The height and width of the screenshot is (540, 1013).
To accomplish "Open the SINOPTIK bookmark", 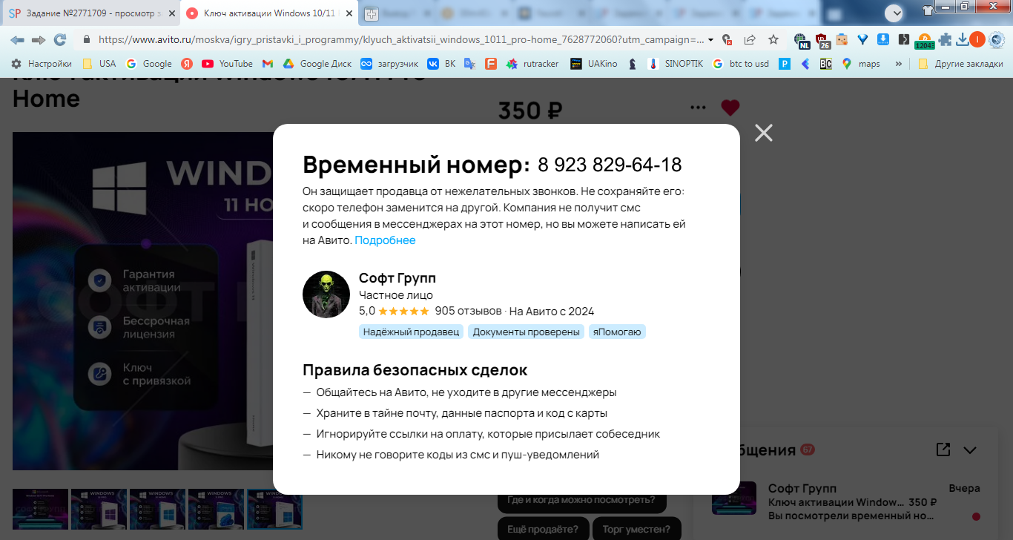I will pos(676,64).
